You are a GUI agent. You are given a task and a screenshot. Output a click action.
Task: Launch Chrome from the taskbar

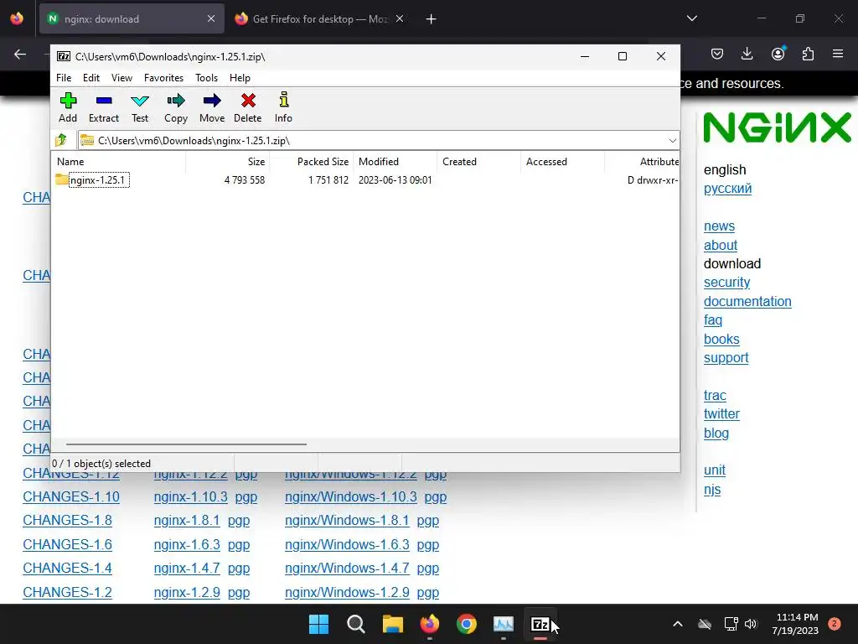[x=467, y=624]
